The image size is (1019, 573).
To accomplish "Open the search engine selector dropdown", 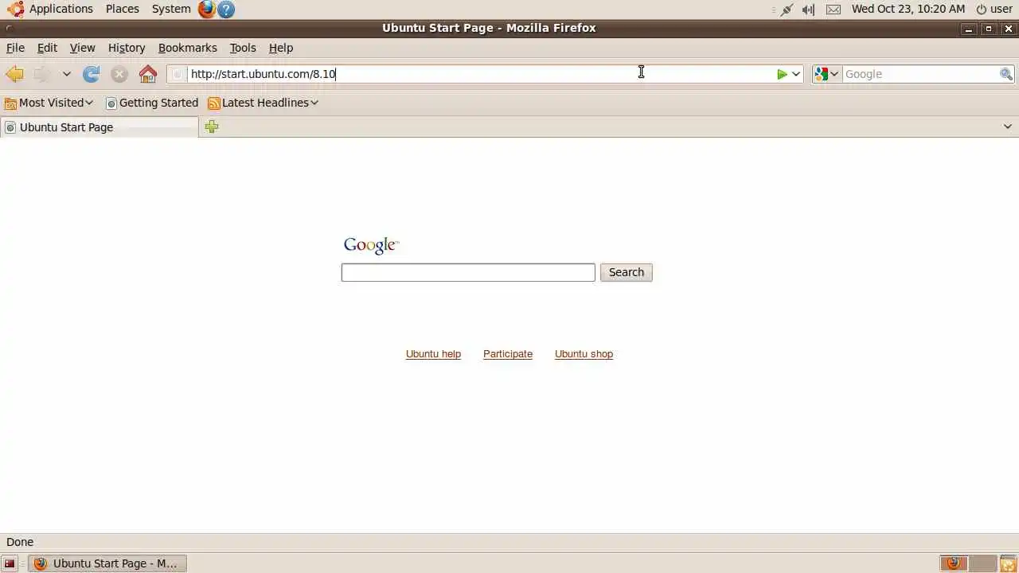I will pos(826,74).
